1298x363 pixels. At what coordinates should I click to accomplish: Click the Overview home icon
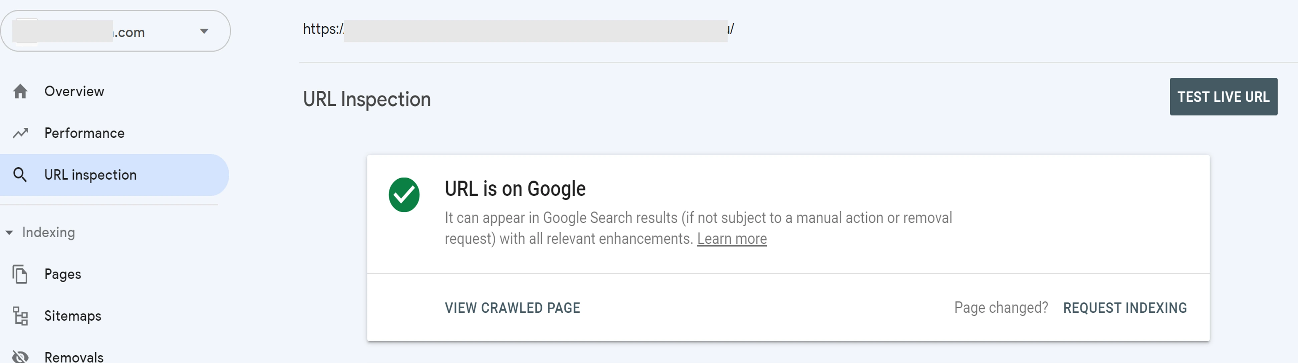(x=20, y=92)
